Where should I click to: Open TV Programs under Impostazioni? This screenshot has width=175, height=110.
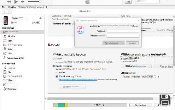[15, 45]
